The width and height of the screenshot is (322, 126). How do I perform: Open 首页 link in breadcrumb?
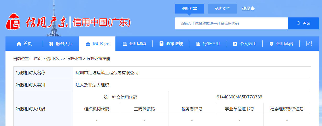38,59
